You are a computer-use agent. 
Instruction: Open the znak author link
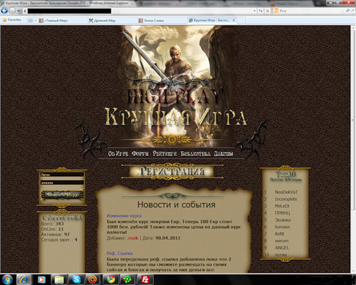pos(132,238)
